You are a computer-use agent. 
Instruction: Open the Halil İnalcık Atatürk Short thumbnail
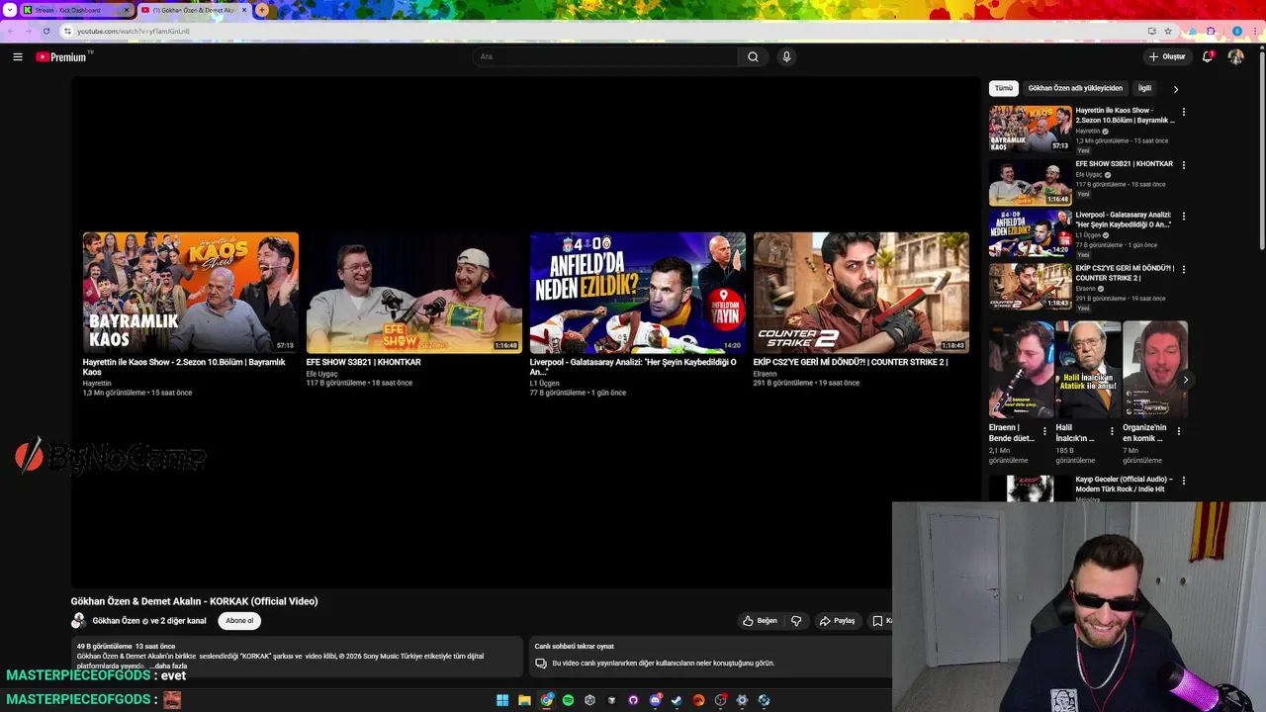[x=1088, y=369]
